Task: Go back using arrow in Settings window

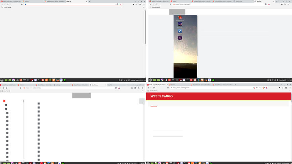Action: [151, 4]
